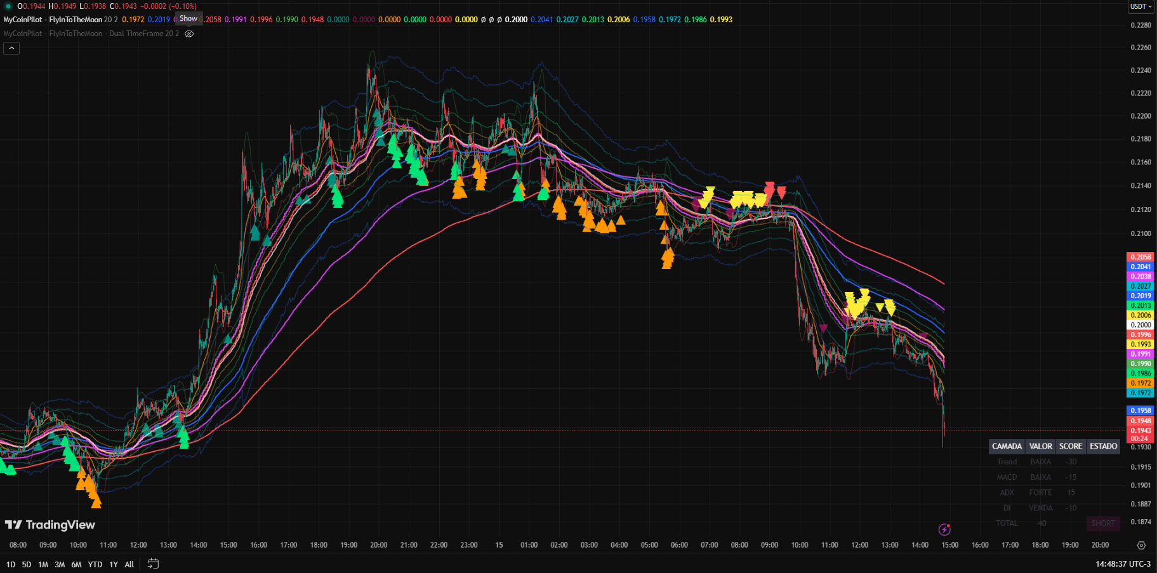The height and width of the screenshot is (573, 1157).
Task: Show the hidden Dual TimeFrame indicator via eye icon
Action: 189,34
